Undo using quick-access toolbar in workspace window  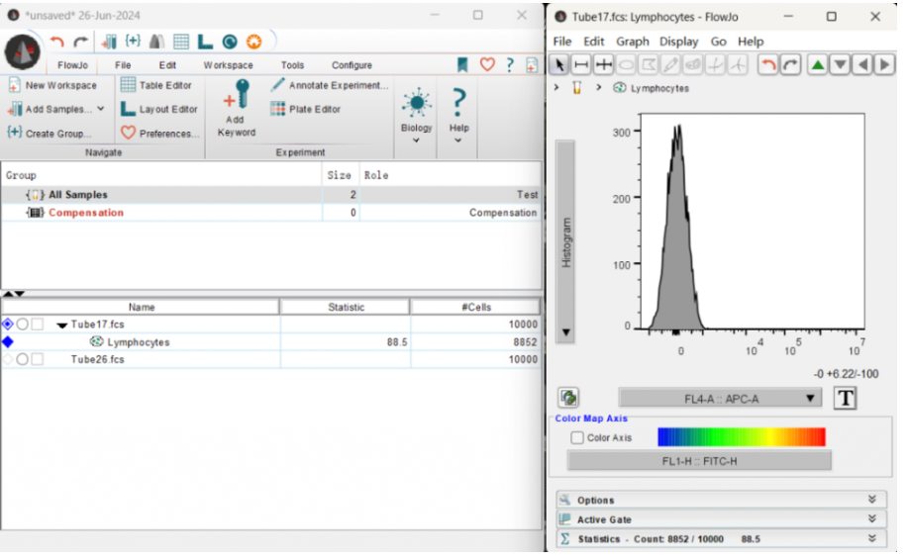(56, 42)
